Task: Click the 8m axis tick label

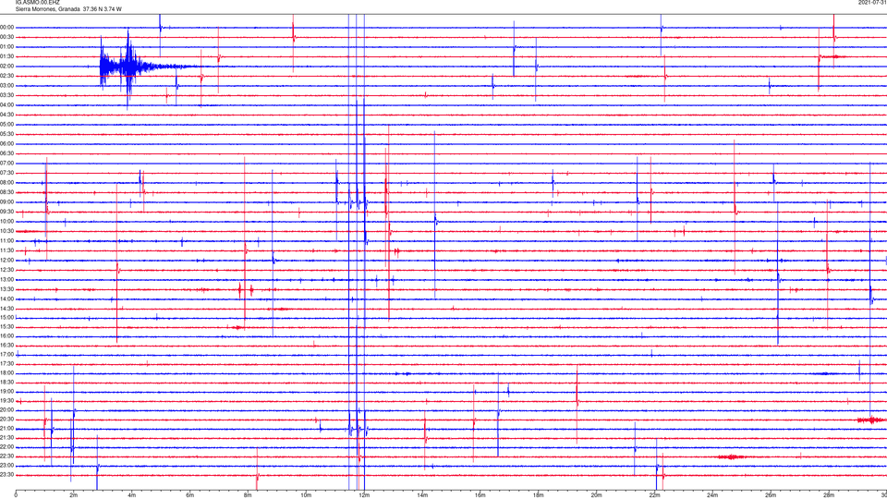Action: [248, 495]
